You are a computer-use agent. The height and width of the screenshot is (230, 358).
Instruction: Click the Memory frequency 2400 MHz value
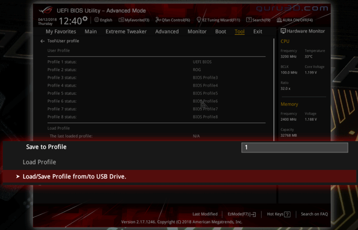point(288,119)
